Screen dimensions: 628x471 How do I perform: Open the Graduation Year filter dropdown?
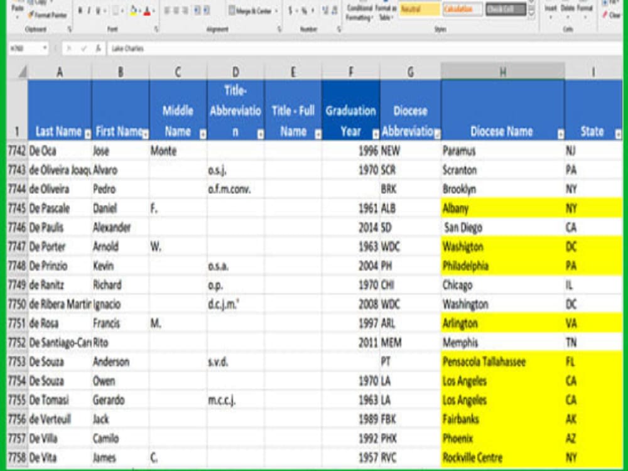point(376,134)
